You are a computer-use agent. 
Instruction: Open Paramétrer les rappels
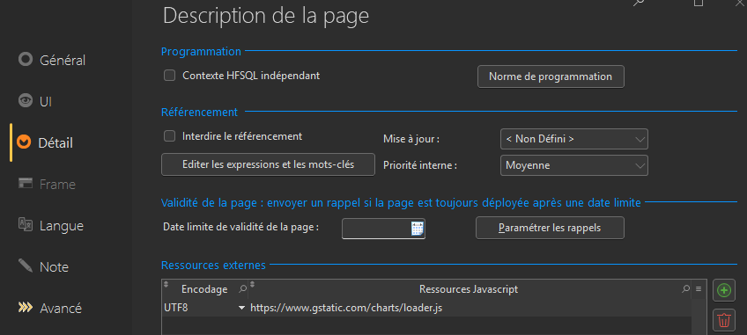[550, 228]
